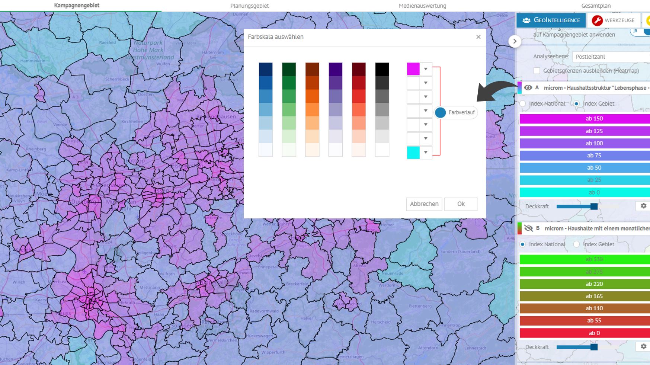Viewport: 650px width, 365px height.
Task: Switch to Planungsgebiet tab
Action: pyautogui.click(x=249, y=6)
